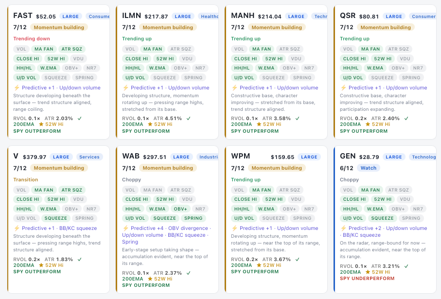Image resolution: width=441 pixels, height=299 pixels.
Task: Click 'Predictive +4 · OBV divergence' on WAB card
Action: (x=169, y=228)
